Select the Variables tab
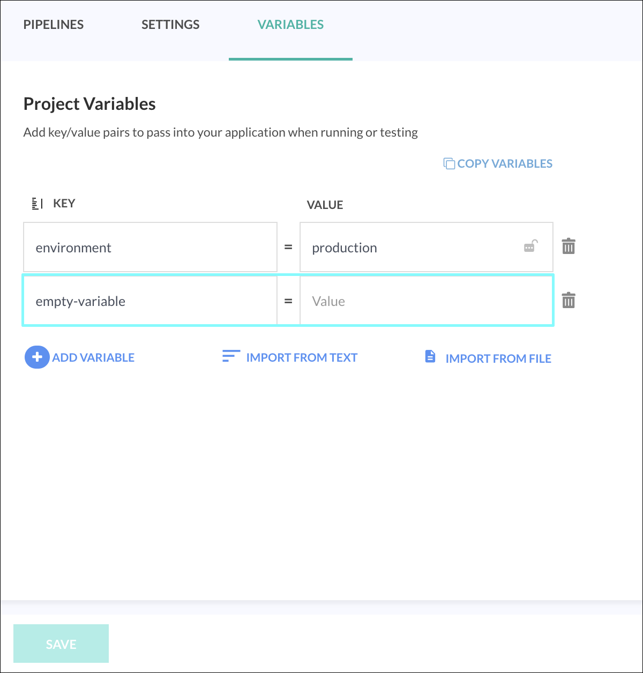The width and height of the screenshot is (643, 673). 290,25
